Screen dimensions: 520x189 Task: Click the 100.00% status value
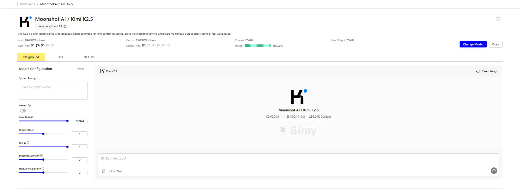point(278,46)
